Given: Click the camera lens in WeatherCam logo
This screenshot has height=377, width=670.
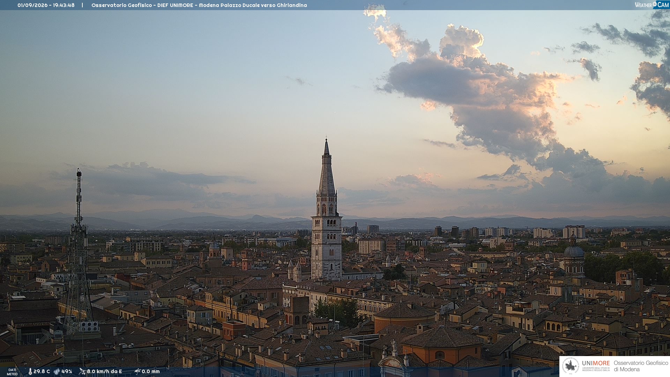Looking at the screenshot, I should point(655,4).
